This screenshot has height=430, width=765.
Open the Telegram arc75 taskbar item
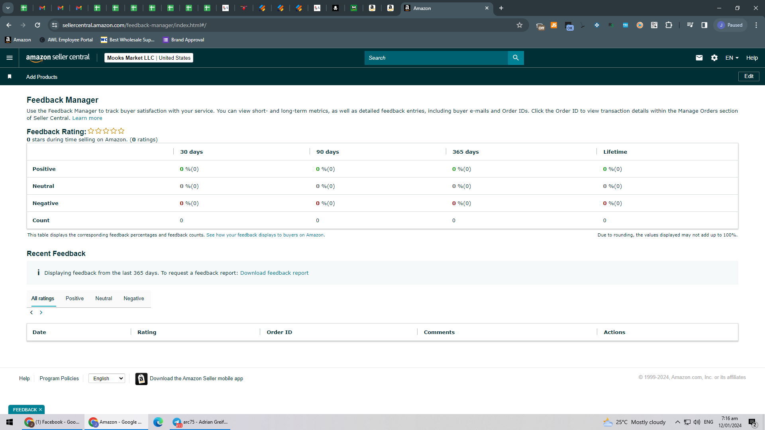[200, 422]
